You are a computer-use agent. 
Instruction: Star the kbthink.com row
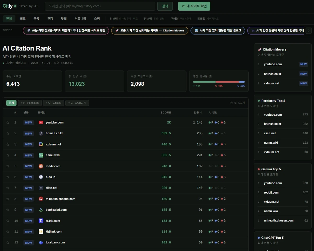(8, 232)
